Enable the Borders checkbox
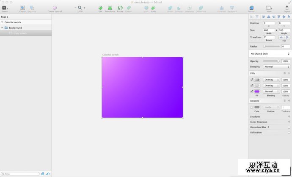This screenshot has width=292, height=177. click(252, 107)
